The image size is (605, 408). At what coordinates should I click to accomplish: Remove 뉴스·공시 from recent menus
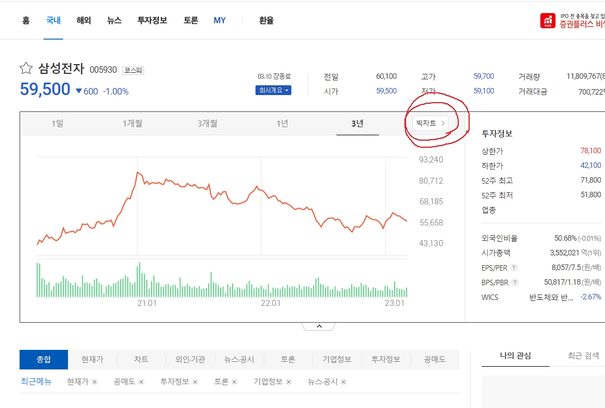344,382
